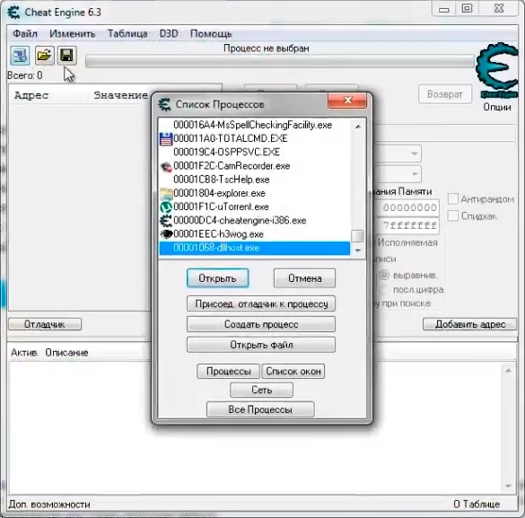This screenshot has width=525, height=518.
Task: Select the 00001CB8-TscHelp.exe process
Action: (255, 180)
